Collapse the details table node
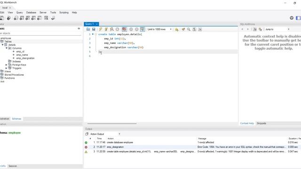301x169 pixels. tap(3, 45)
